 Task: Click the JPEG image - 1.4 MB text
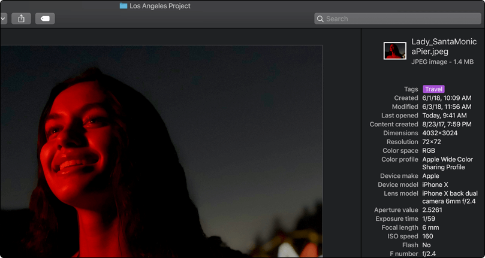(x=442, y=62)
